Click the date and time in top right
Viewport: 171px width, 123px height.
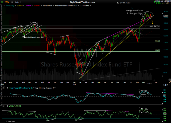pyautogui.click(x=163, y=1)
